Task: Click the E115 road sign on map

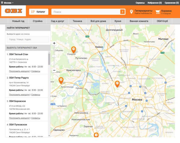Action: (x=162, y=53)
